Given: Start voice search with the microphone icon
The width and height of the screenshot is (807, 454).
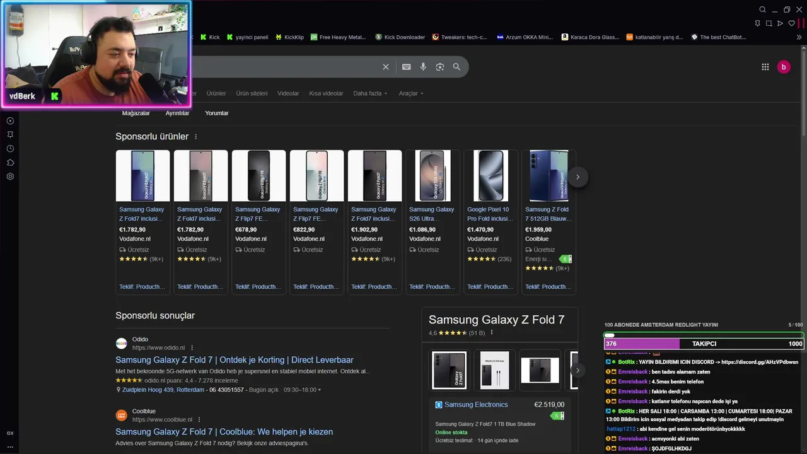Looking at the screenshot, I should [x=423, y=67].
